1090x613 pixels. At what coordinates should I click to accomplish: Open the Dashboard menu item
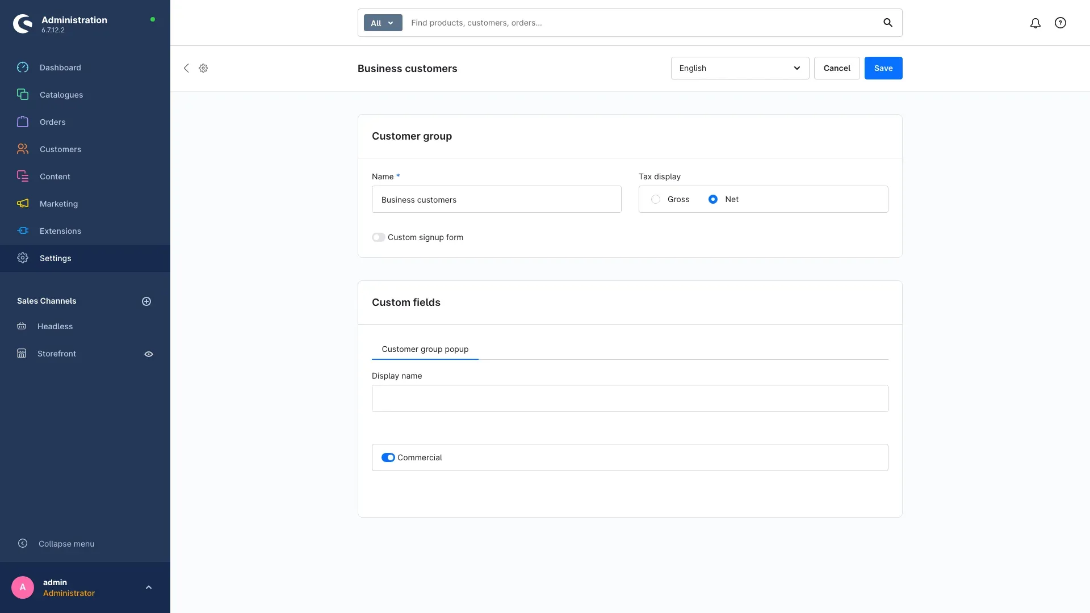85,68
